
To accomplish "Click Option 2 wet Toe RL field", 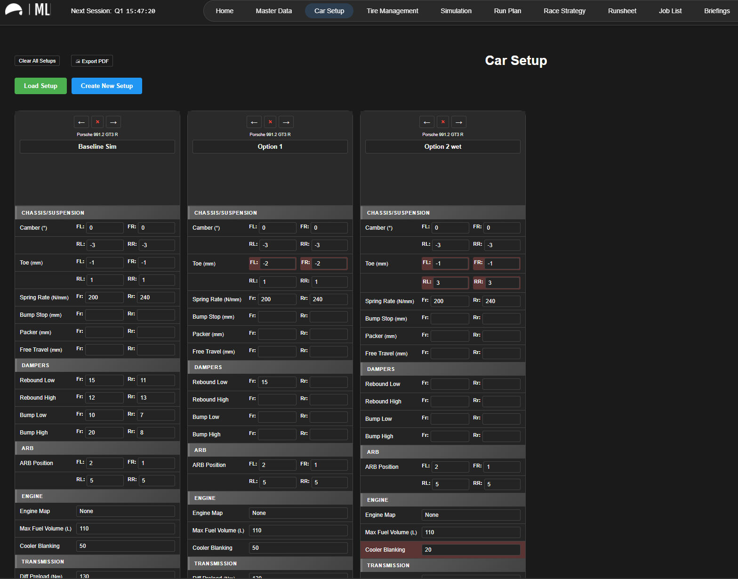I will coord(451,283).
